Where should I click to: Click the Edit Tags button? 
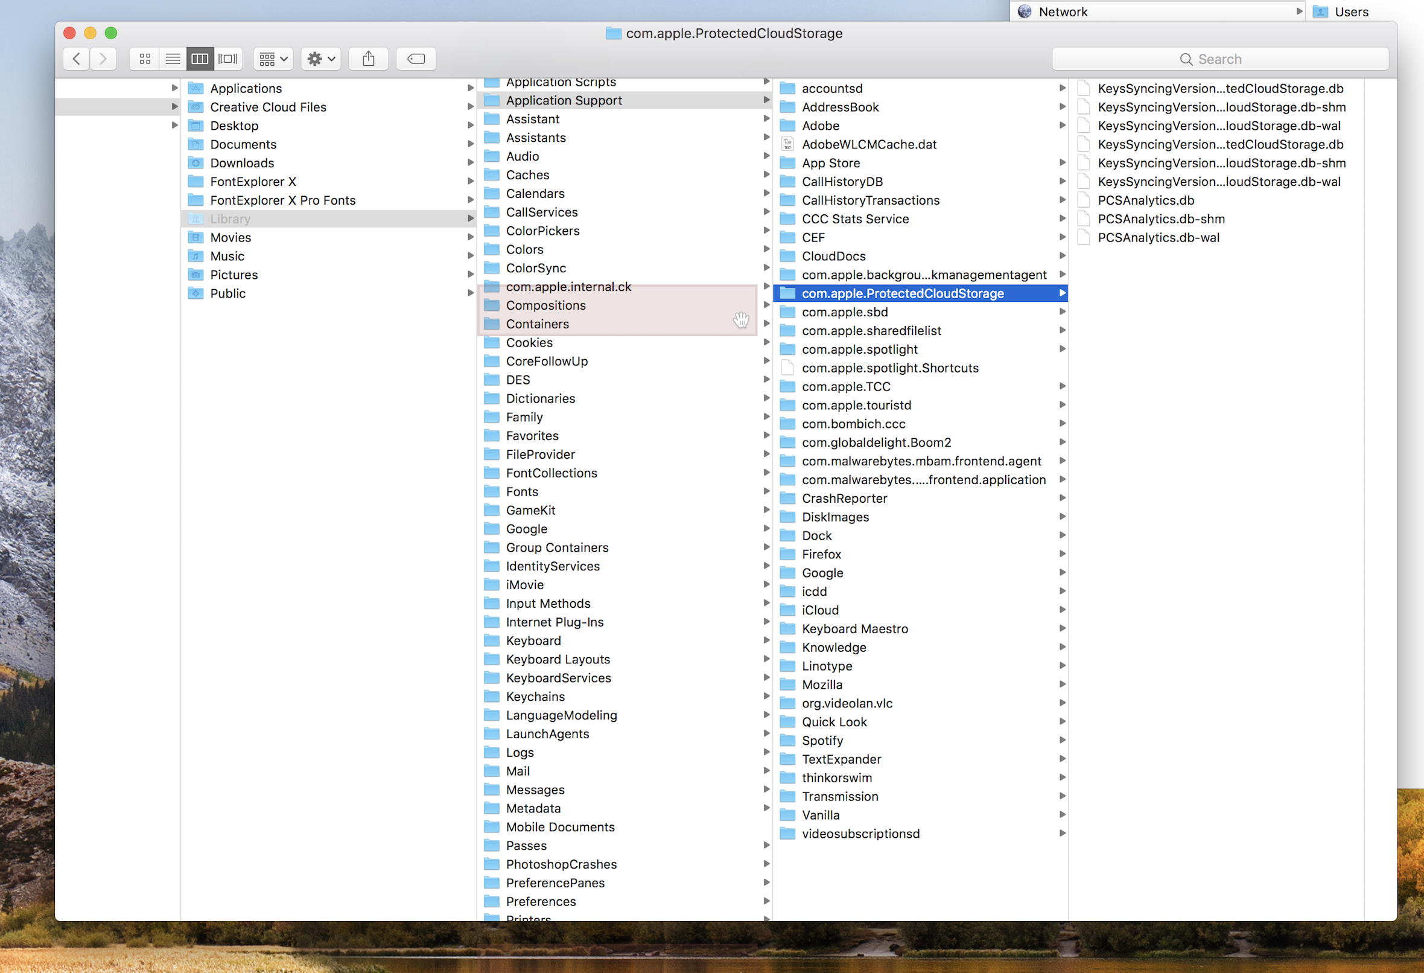click(x=416, y=59)
